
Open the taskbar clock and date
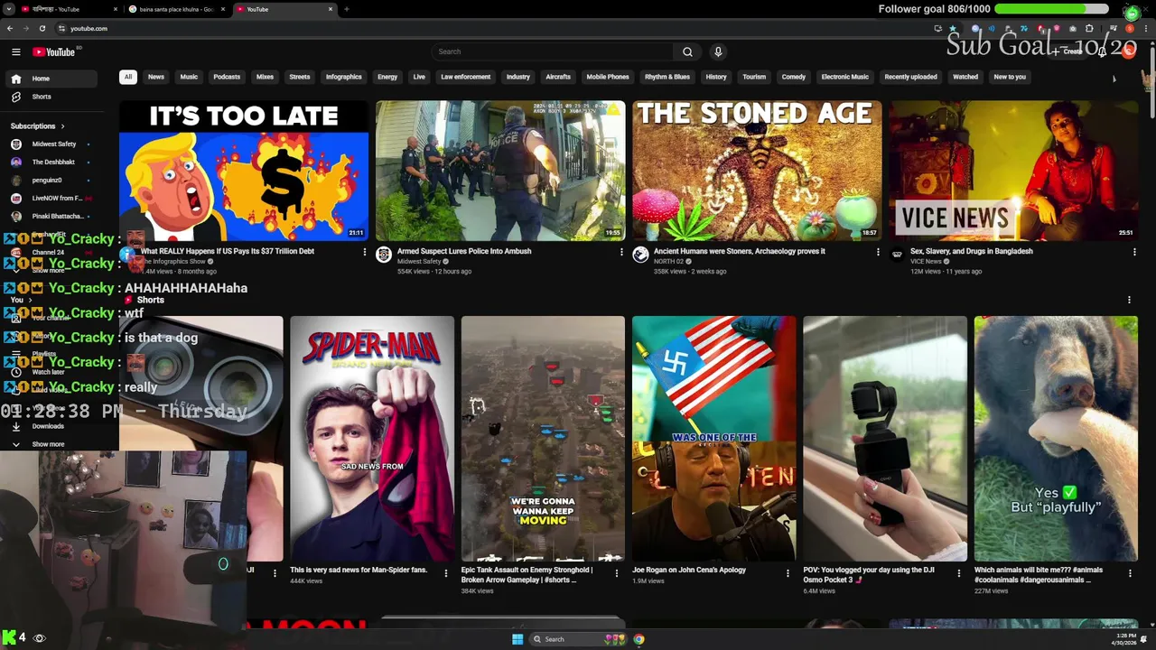click(1124, 639)
